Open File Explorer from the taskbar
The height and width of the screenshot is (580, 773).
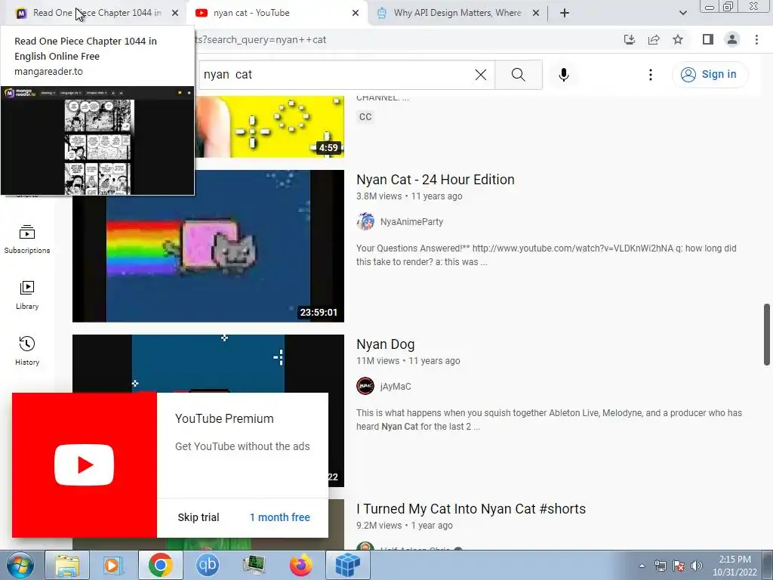pos(67,565)
